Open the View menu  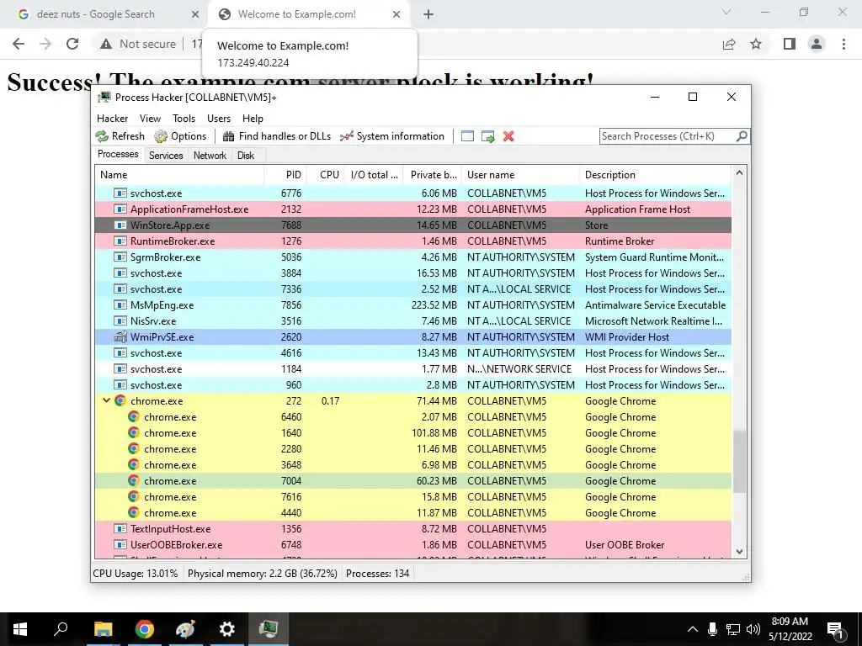click(150, 118)
